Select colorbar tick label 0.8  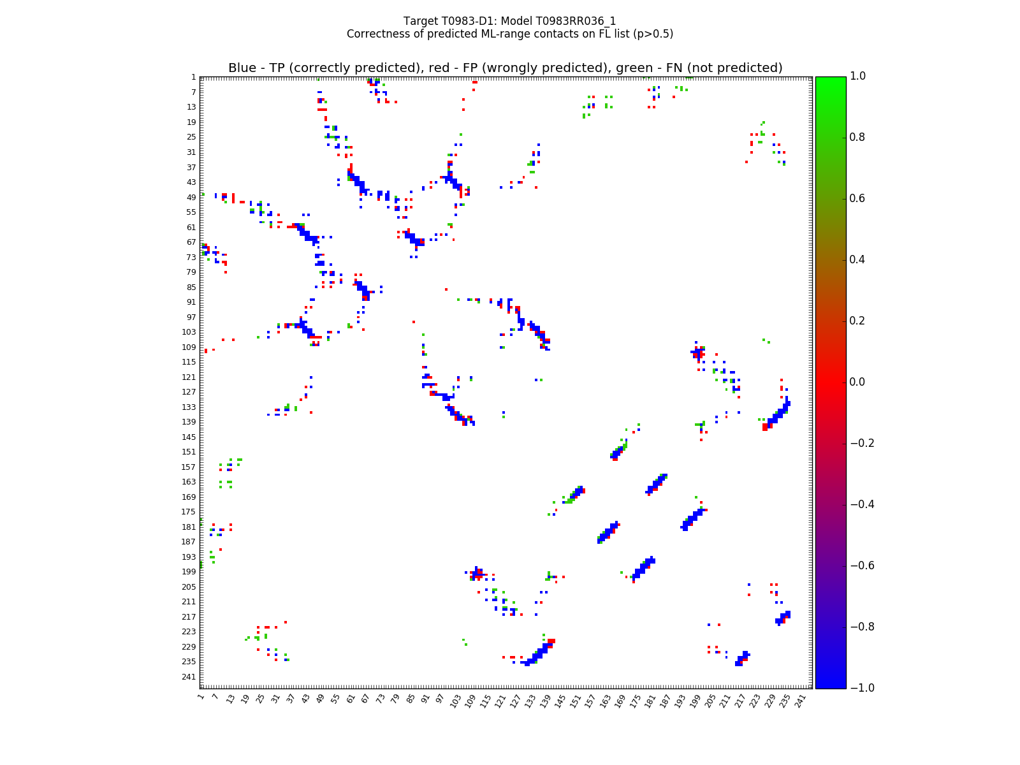(859, 137)
